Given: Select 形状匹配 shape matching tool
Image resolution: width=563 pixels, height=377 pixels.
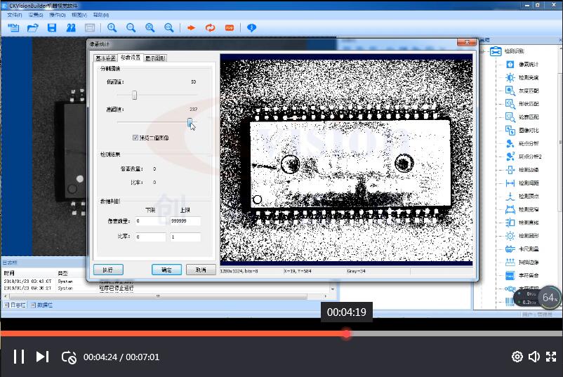Looking at the screenshot, I should click(522, 104).
